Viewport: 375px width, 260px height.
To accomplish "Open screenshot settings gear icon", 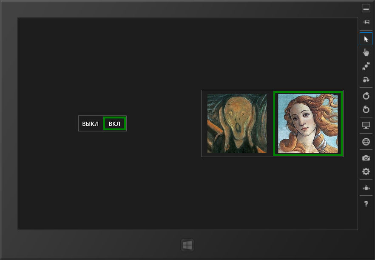I will point(366,171).
